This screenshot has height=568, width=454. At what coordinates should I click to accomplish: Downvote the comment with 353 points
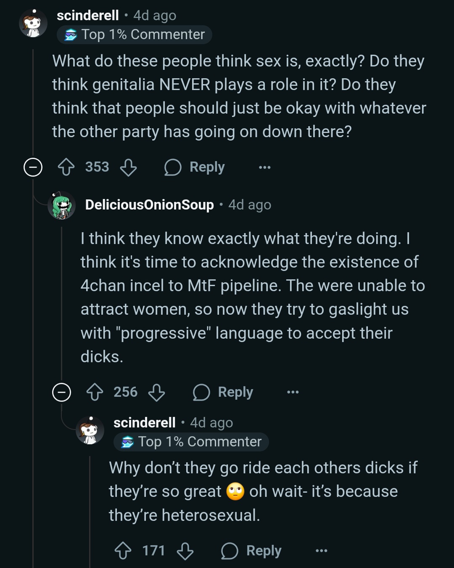point(128,167)
